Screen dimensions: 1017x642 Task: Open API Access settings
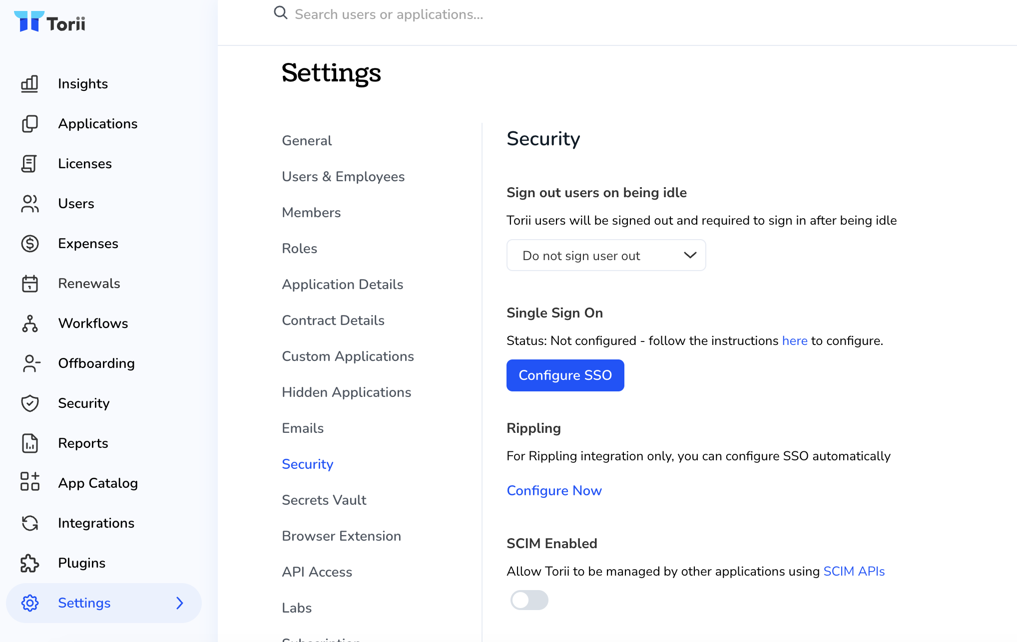click(x=317, y=572)
